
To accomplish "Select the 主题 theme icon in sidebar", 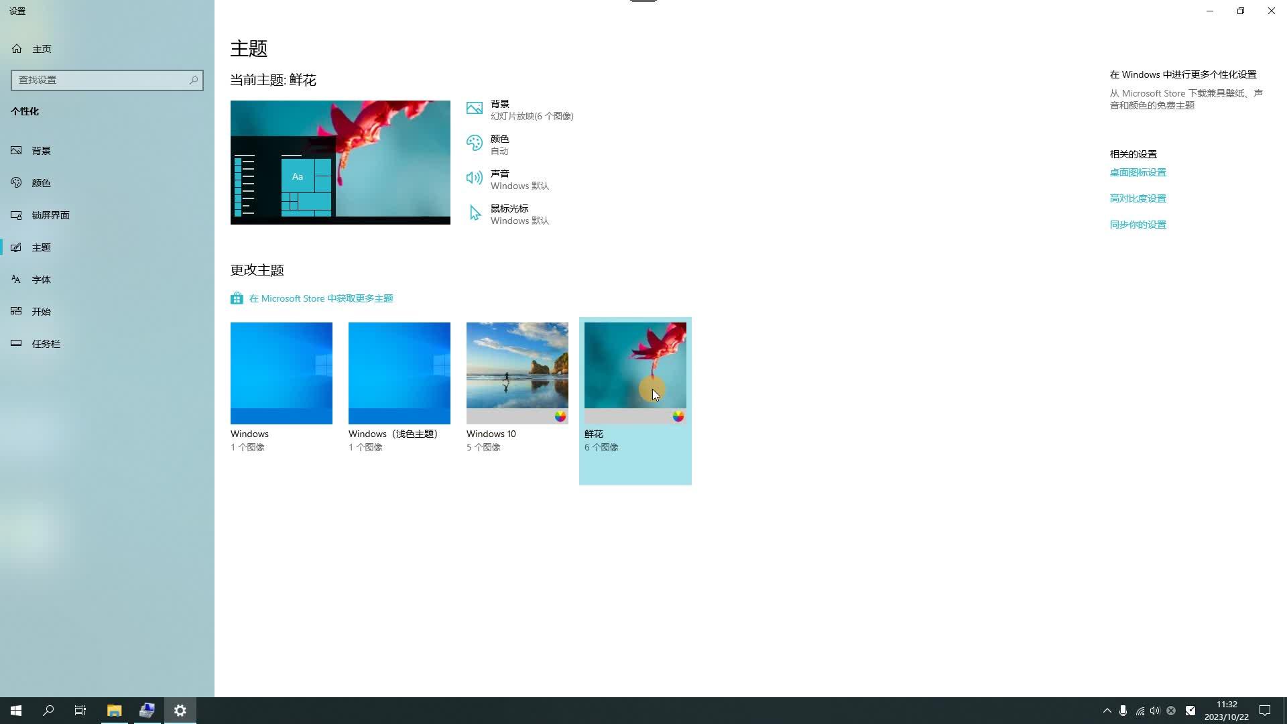I will pos(17,247).
